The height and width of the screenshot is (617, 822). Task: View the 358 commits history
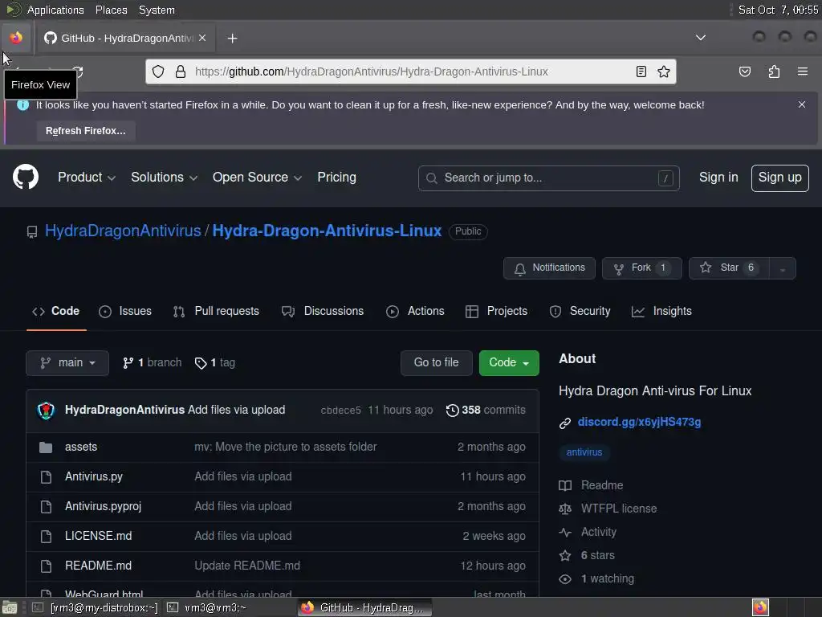tap(486, 411)
